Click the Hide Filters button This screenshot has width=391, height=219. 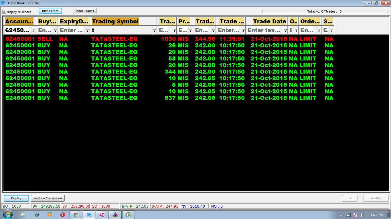[50, 11]
